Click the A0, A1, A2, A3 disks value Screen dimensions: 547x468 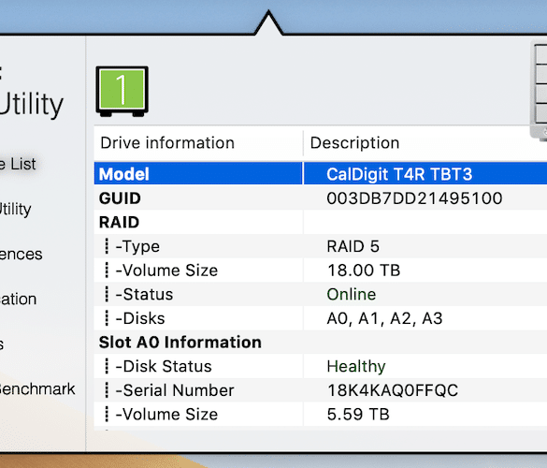pos(384,318)
